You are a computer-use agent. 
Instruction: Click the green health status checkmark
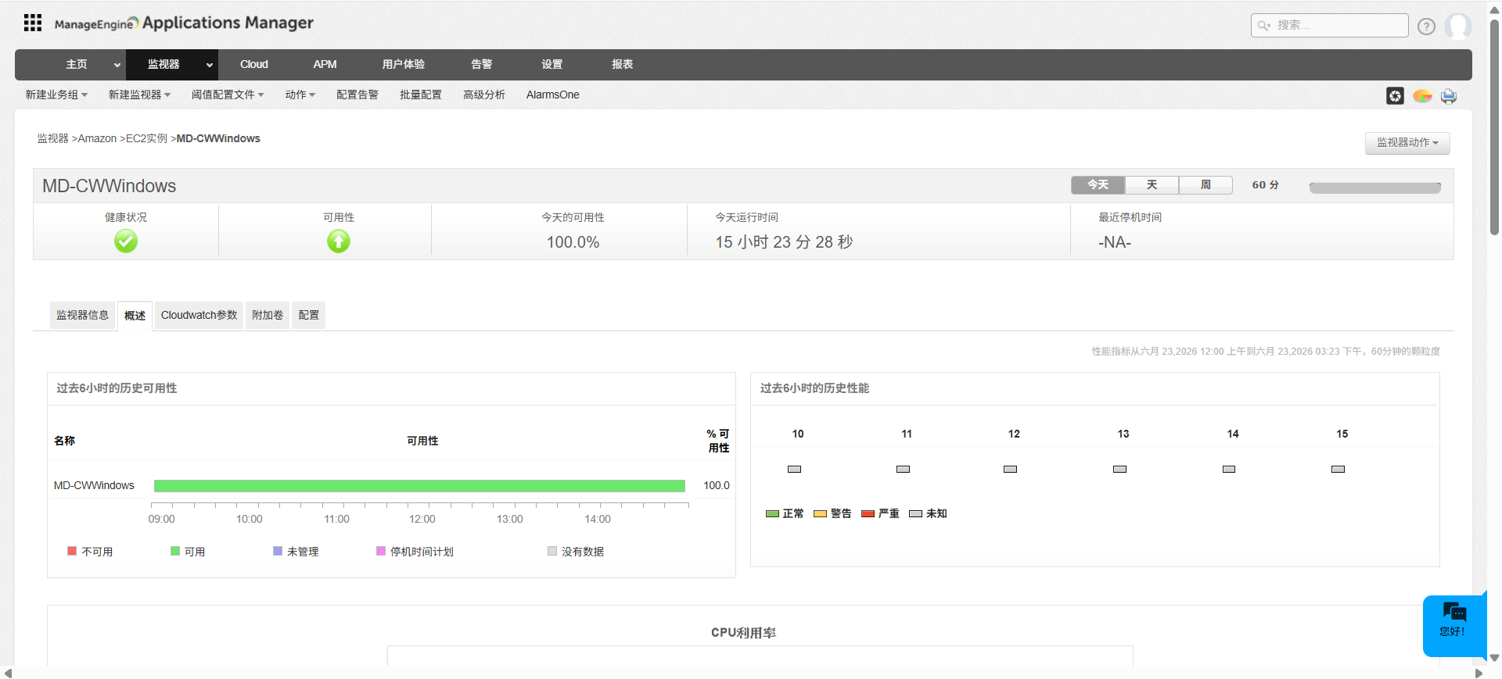click(126, 241)
